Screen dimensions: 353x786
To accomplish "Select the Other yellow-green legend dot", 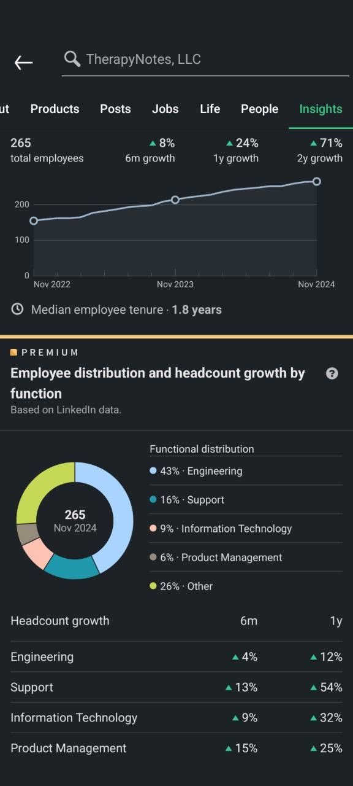I will (x=153, y=586).
